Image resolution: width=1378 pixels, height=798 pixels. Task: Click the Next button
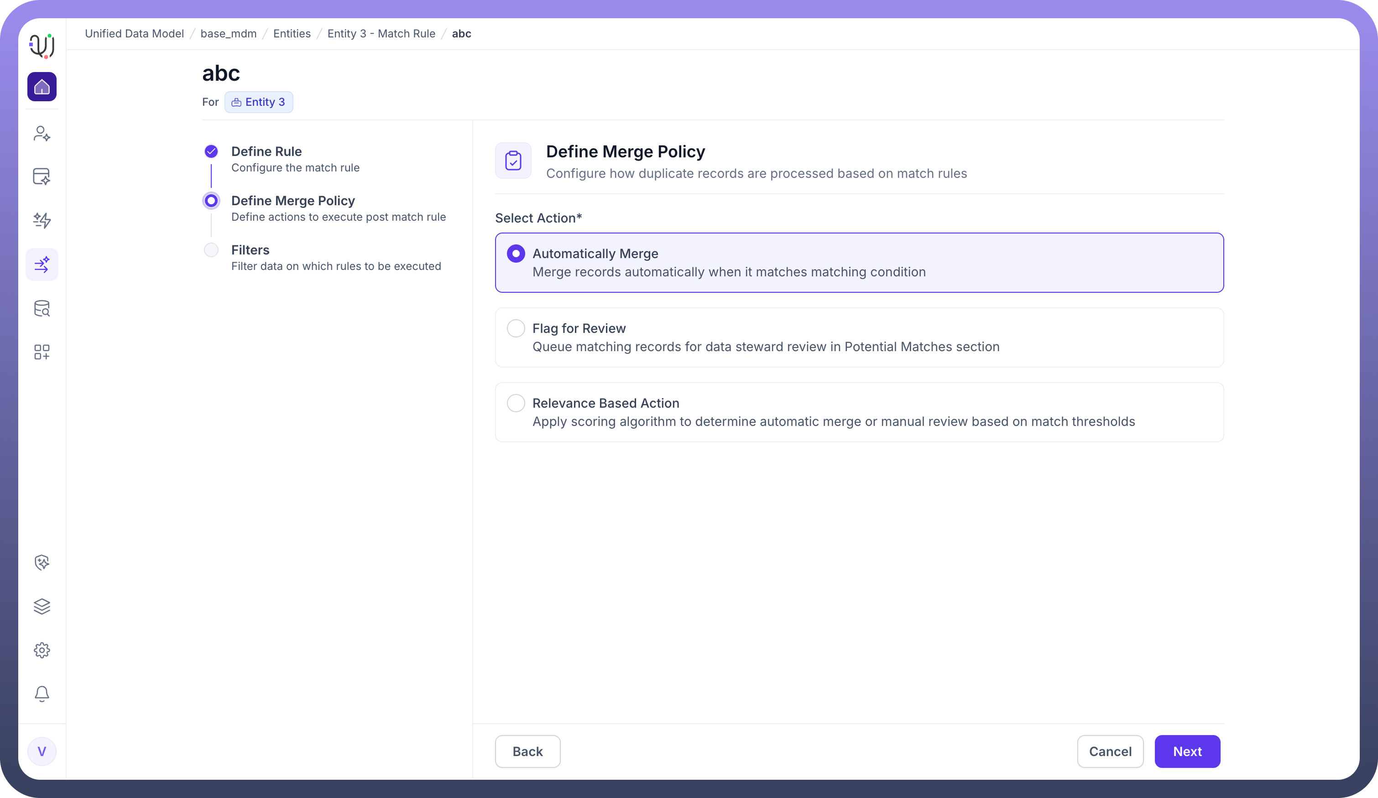point(1187,751)
